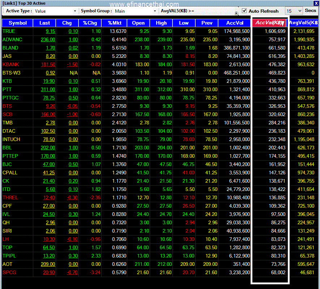Select the KTB symbol
320x289 pixels.
click(7, 81)
